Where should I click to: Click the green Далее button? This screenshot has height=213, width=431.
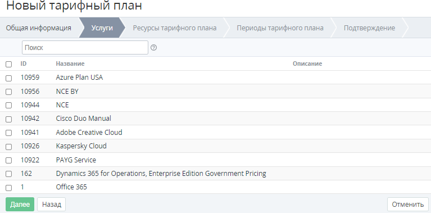pyautogui.click(x=20, y=204)
